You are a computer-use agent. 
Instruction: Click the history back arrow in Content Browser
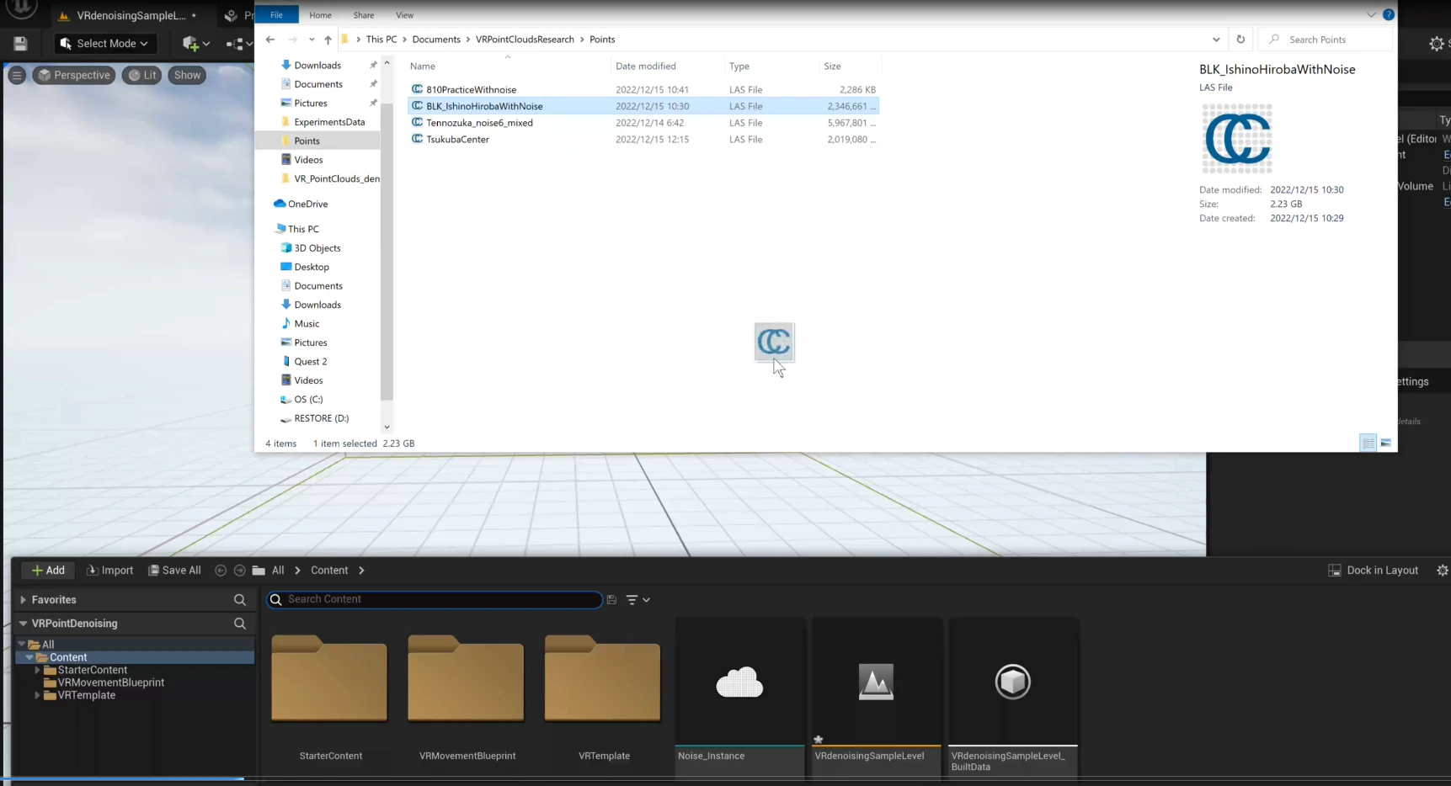click(x=221, y=571)
